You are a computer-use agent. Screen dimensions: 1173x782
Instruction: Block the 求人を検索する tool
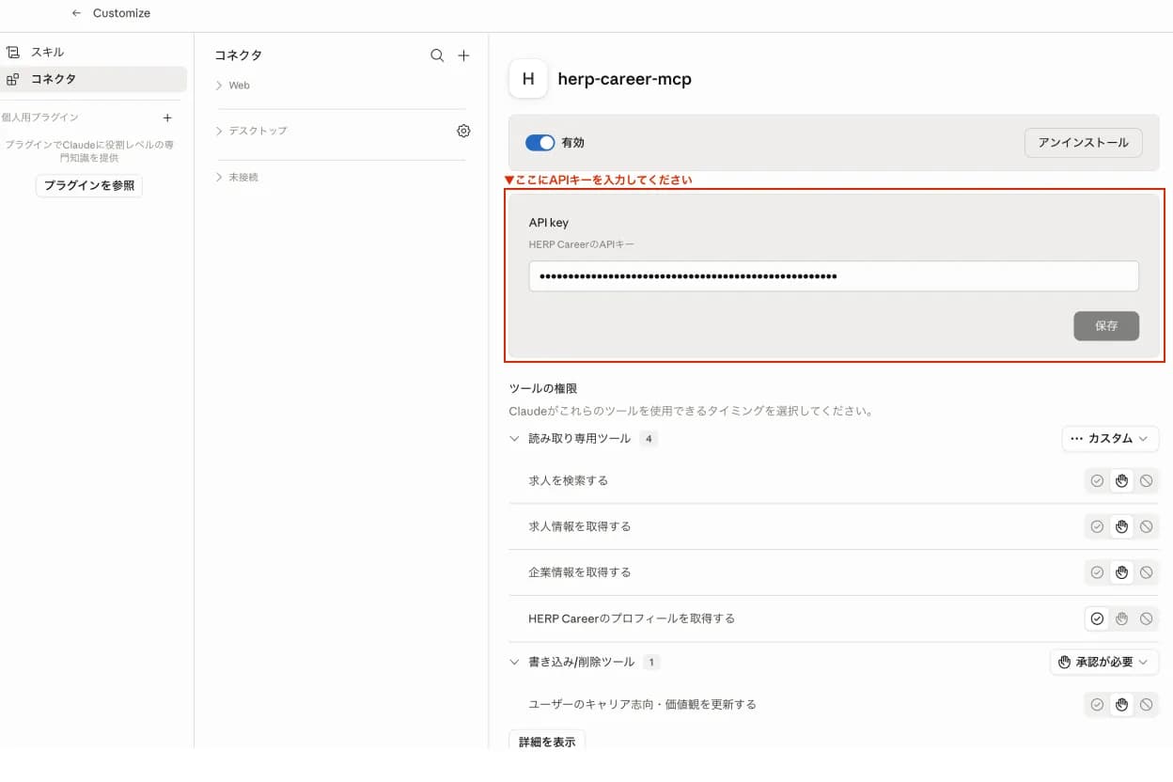click(1146, 480)
